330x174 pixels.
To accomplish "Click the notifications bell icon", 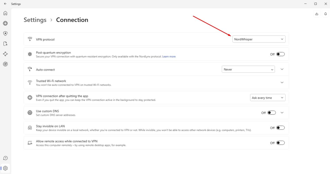I will [x=325, y=14].
